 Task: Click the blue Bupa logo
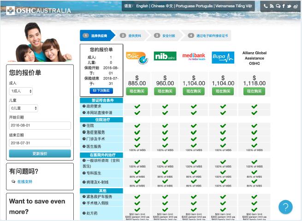click(223, 57)
